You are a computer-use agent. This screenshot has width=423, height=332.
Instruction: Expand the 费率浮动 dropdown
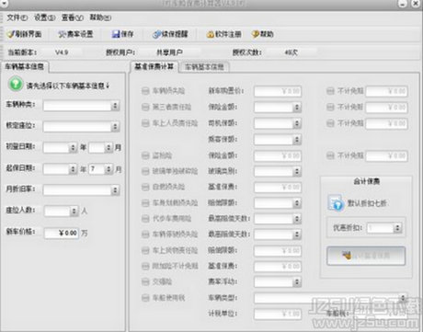278,282
